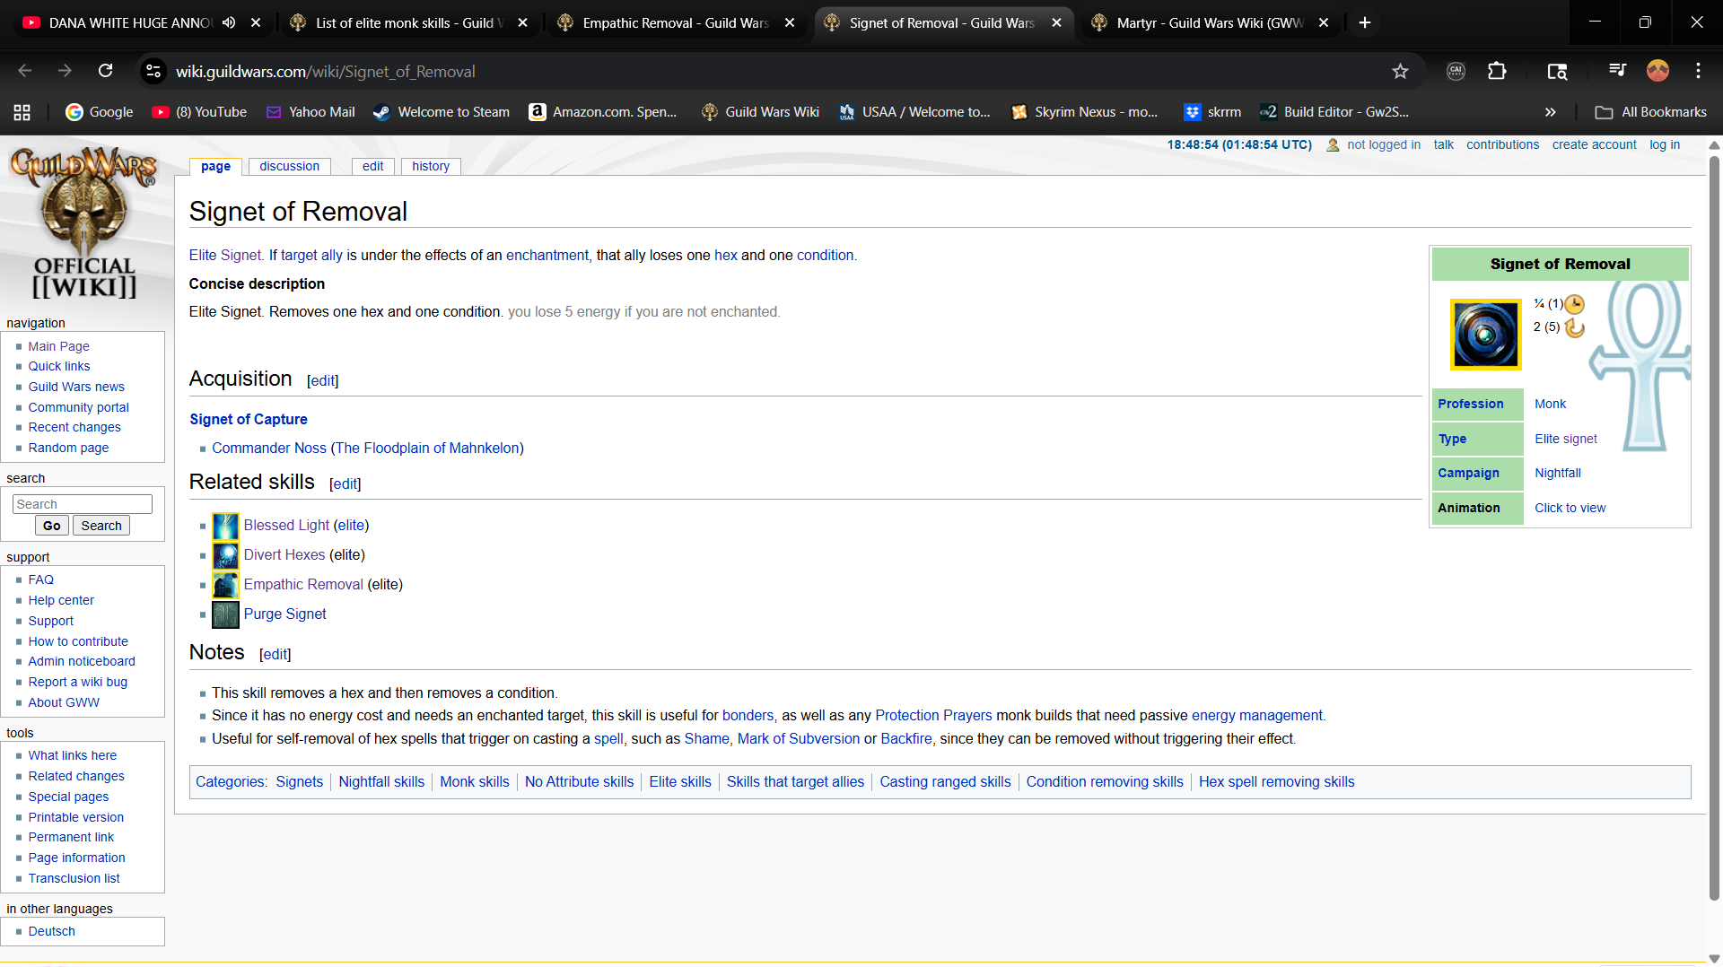
Task: Click the Divert Hexes skill icon
Action: (x=225, y=555)
